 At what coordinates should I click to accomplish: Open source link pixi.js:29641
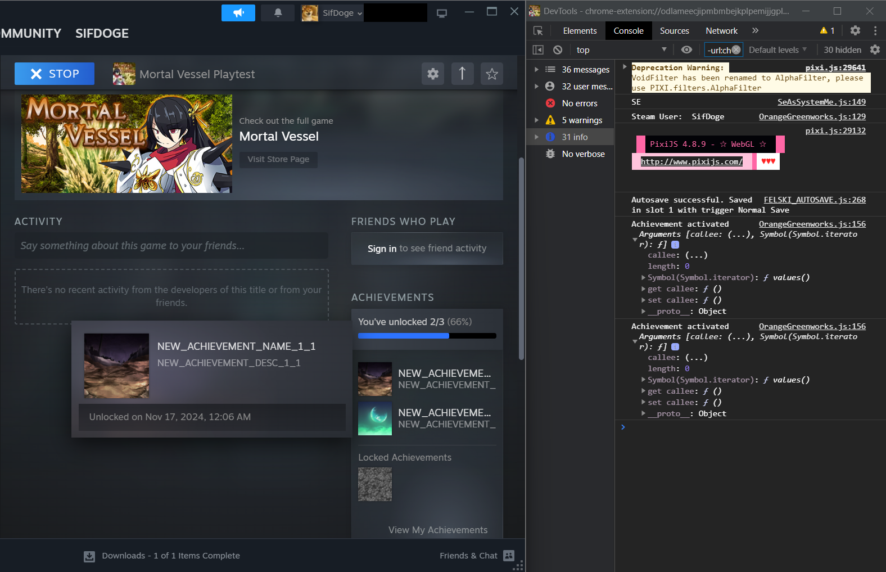pyautogui.click(x=835, y=67)
